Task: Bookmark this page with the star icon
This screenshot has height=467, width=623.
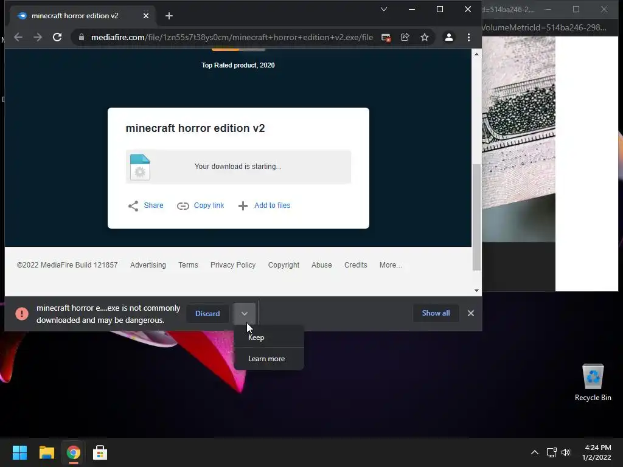Action: (424, 37)
